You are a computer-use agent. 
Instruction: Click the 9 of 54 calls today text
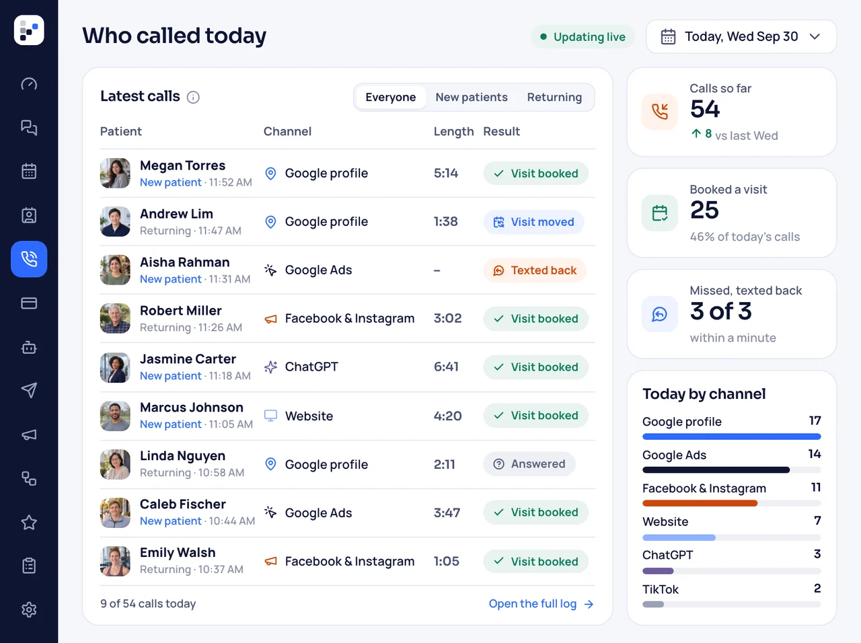[x=148, y=604]
